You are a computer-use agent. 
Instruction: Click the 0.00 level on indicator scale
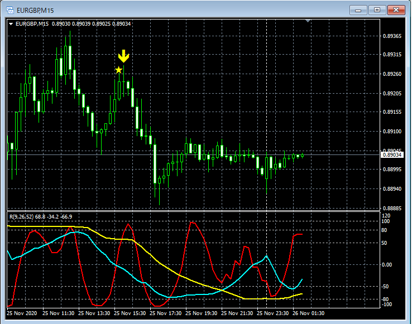click(387, 265)
